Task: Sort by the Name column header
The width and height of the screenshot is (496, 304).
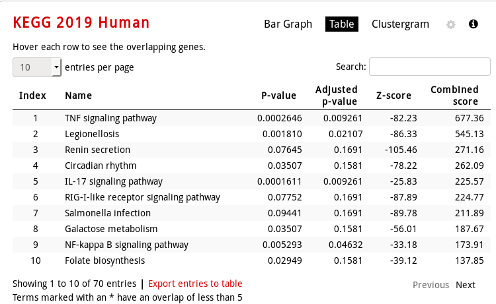Action: [79, 96]
